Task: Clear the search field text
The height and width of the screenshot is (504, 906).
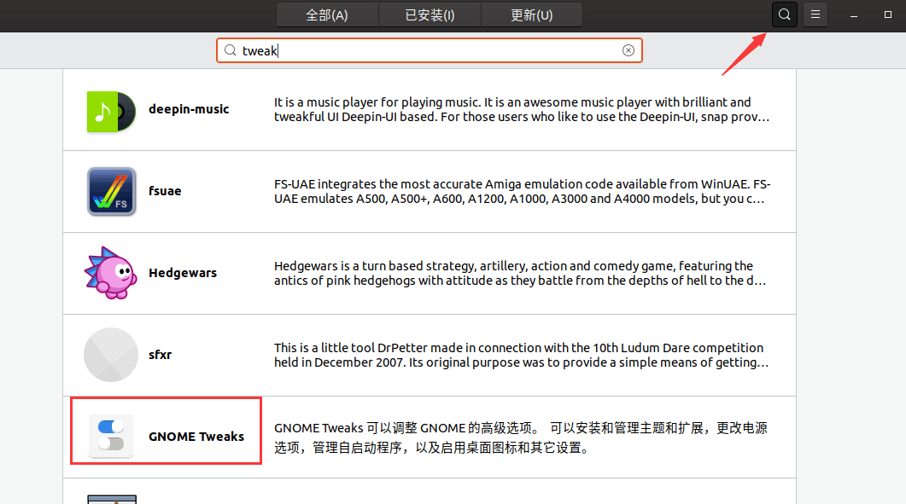Action: point(628,50)
